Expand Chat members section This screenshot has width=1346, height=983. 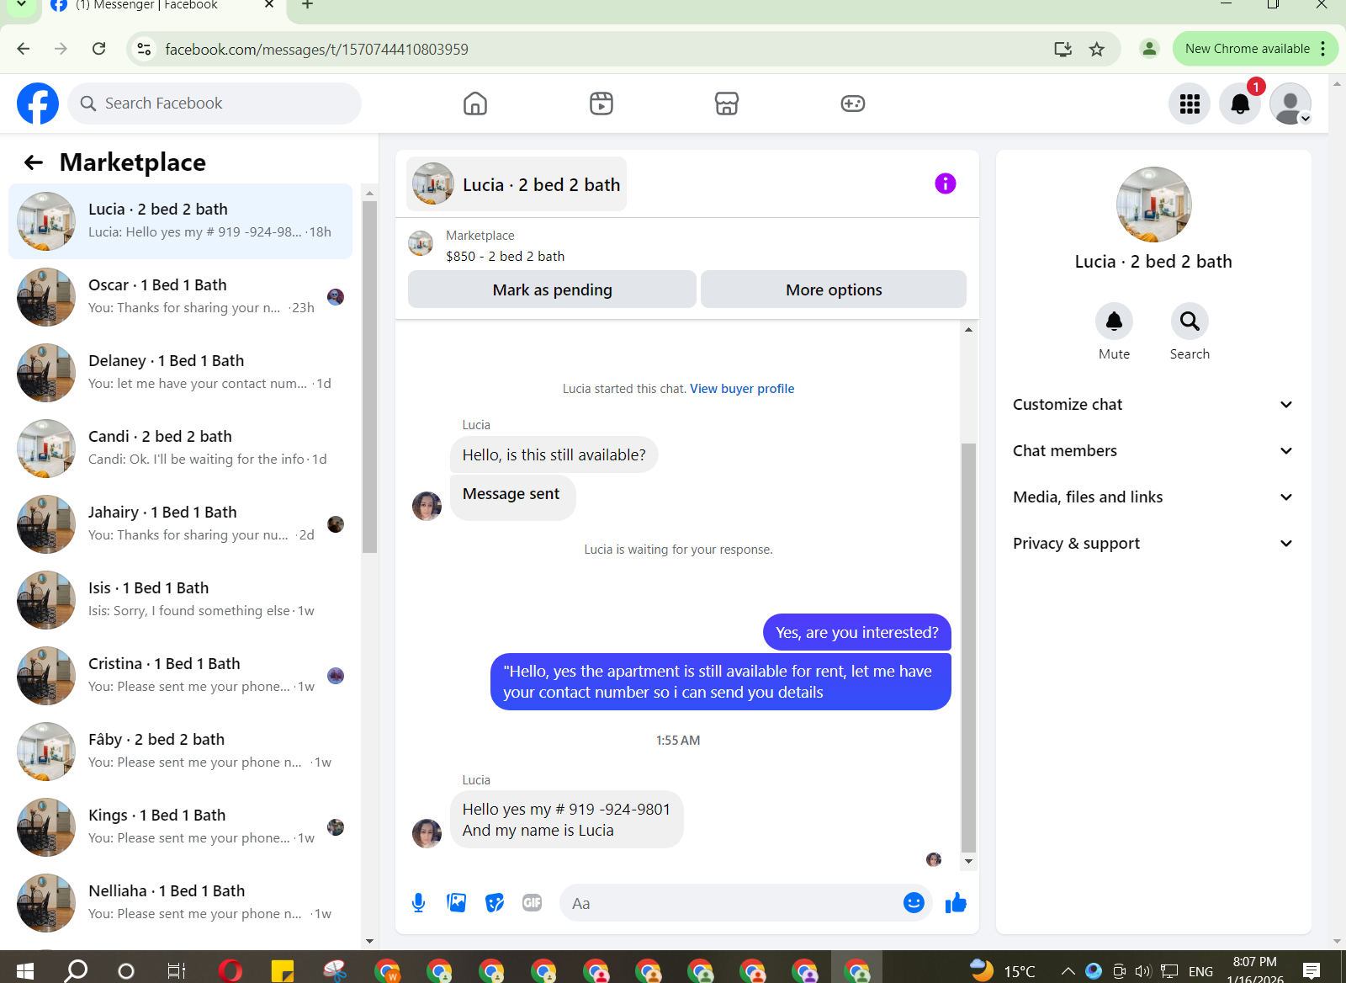pyautogui.click(x=1153, y=451)
